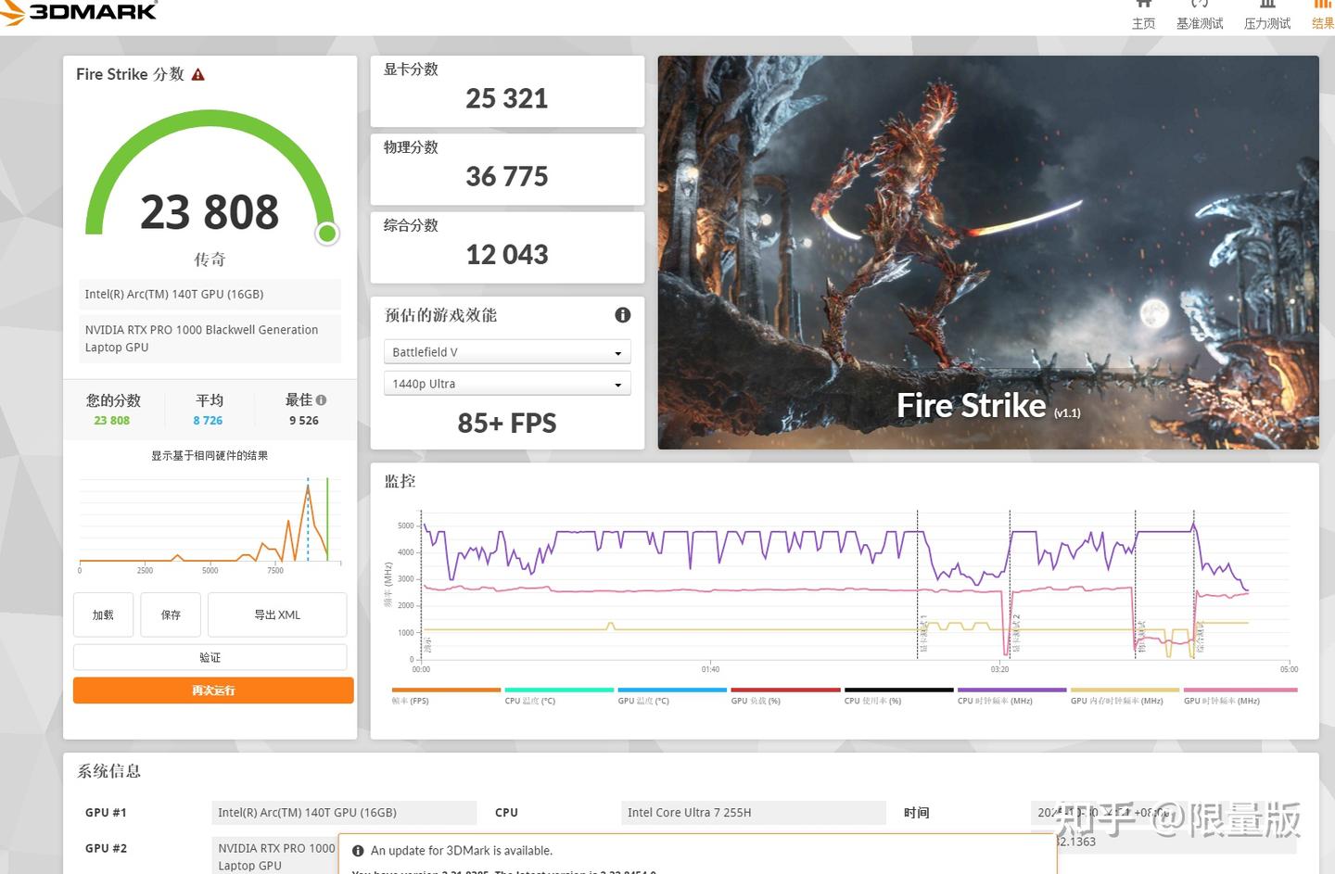The image size is (1335, 874).
Task: Go to the 压力测试 stress test tab
Action: (1267, 15)
